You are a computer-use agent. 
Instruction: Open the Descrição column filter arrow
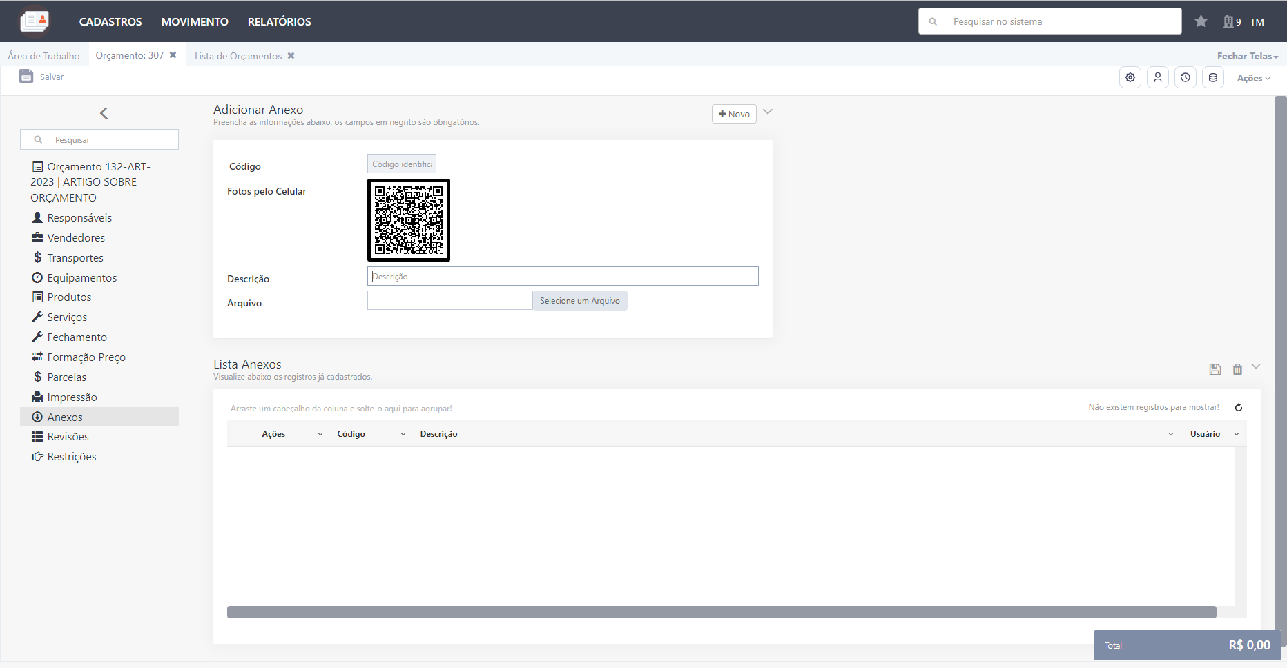[1171, 434]
